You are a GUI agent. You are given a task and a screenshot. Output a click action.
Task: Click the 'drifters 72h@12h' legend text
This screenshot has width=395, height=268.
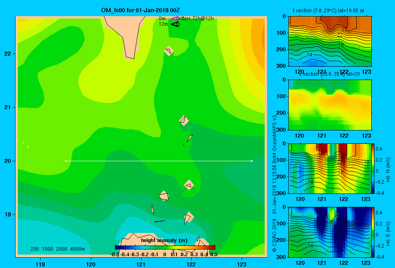coord(195,19)
